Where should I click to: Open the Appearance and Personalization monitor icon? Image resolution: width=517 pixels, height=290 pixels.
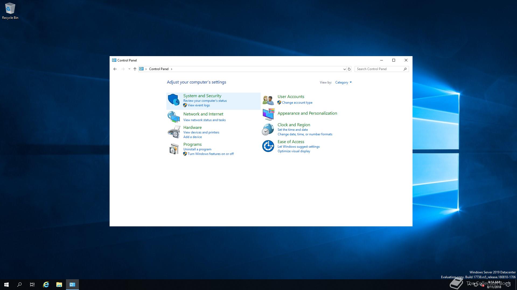268,114
